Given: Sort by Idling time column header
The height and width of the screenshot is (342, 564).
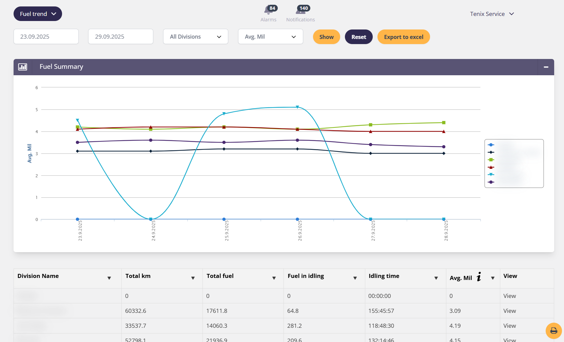Looking at the screenshot, I should pyautogui.click(x=384, y=276).
